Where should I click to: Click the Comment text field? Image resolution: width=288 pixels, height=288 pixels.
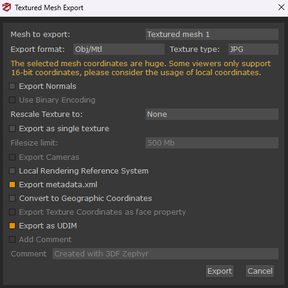pyautogui.click(x=165, y=254)
